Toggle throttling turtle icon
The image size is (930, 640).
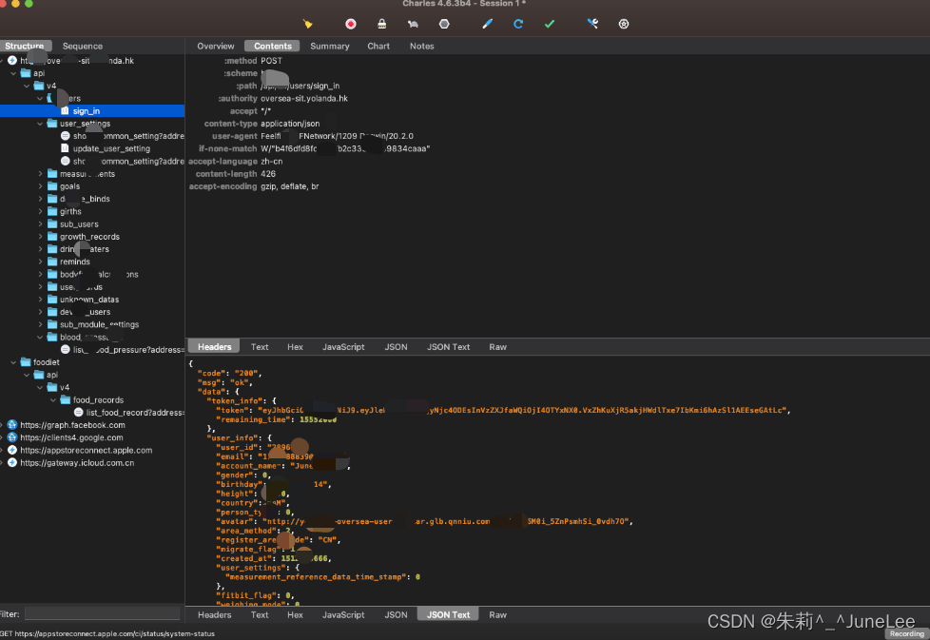[413, 24]
